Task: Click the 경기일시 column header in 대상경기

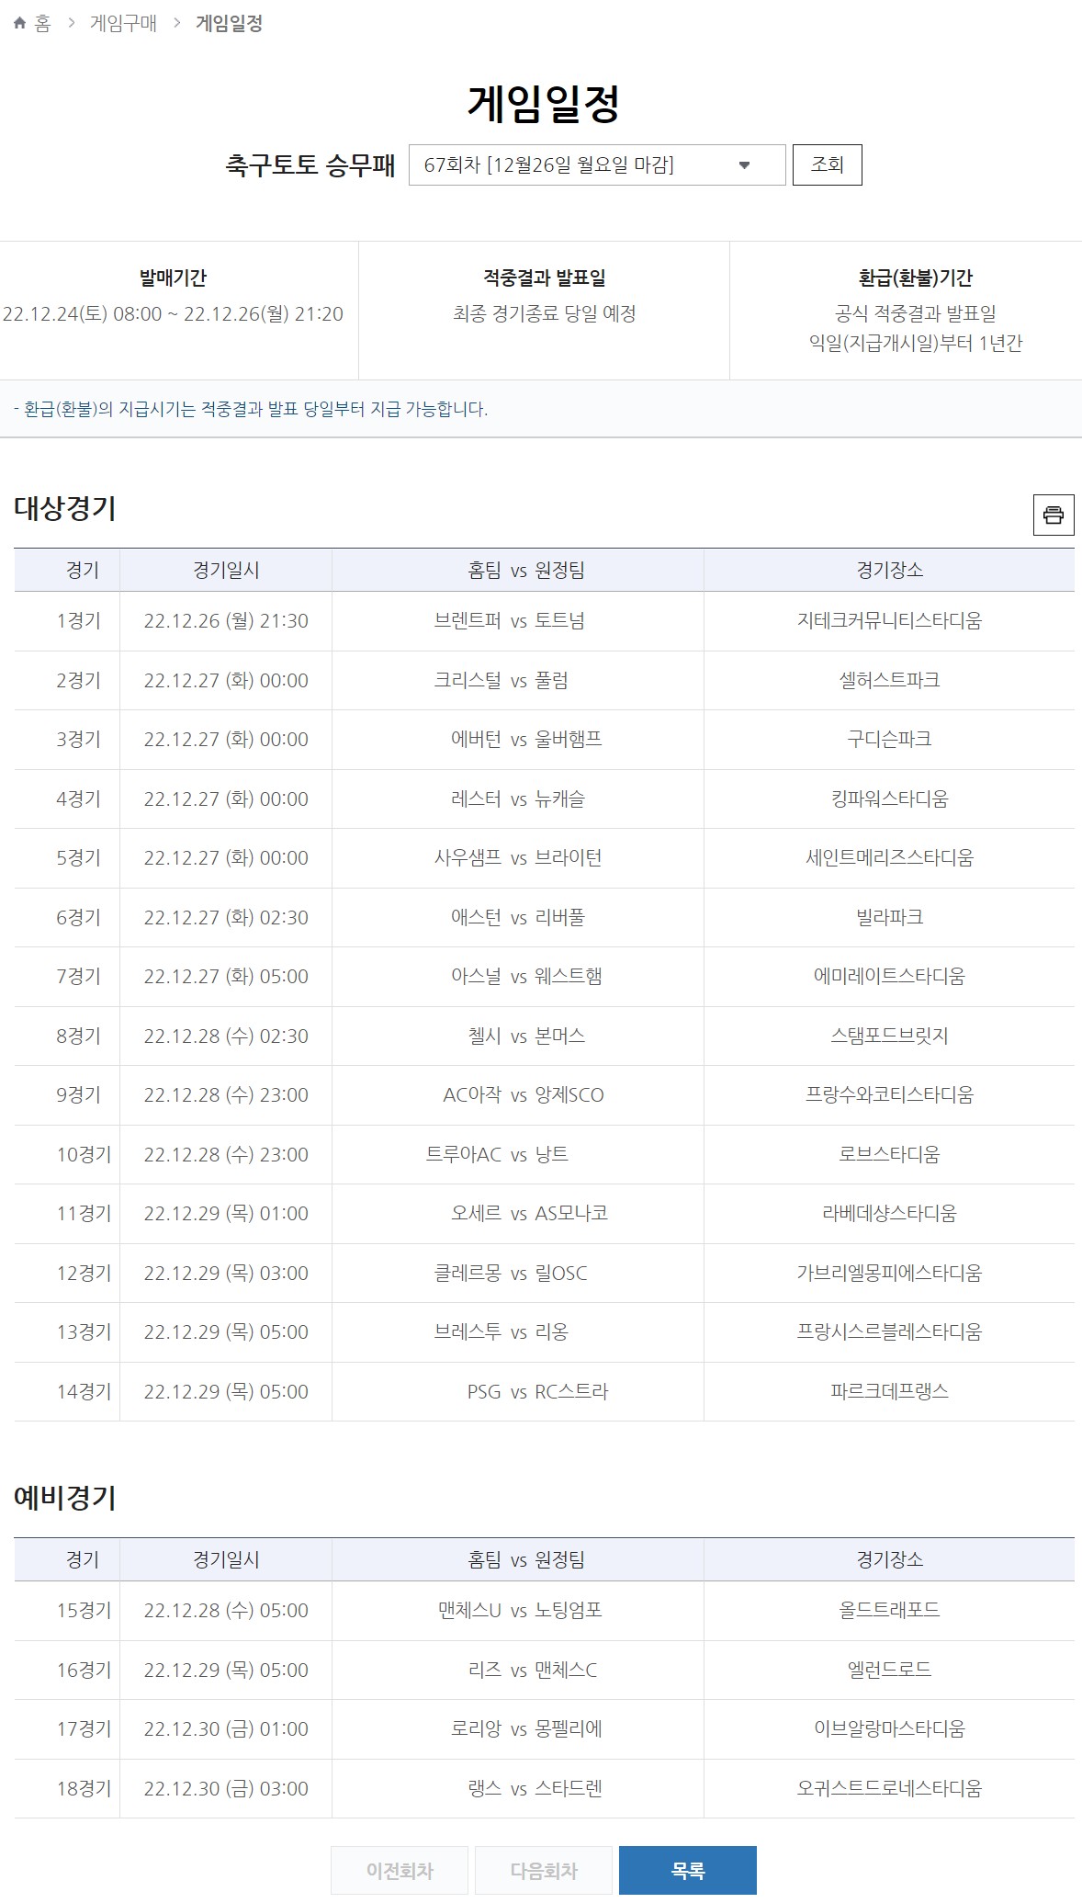Action: coord(226,571)
